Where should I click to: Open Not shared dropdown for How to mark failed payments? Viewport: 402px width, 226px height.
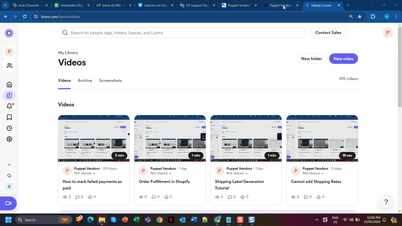tap(85, 173)
